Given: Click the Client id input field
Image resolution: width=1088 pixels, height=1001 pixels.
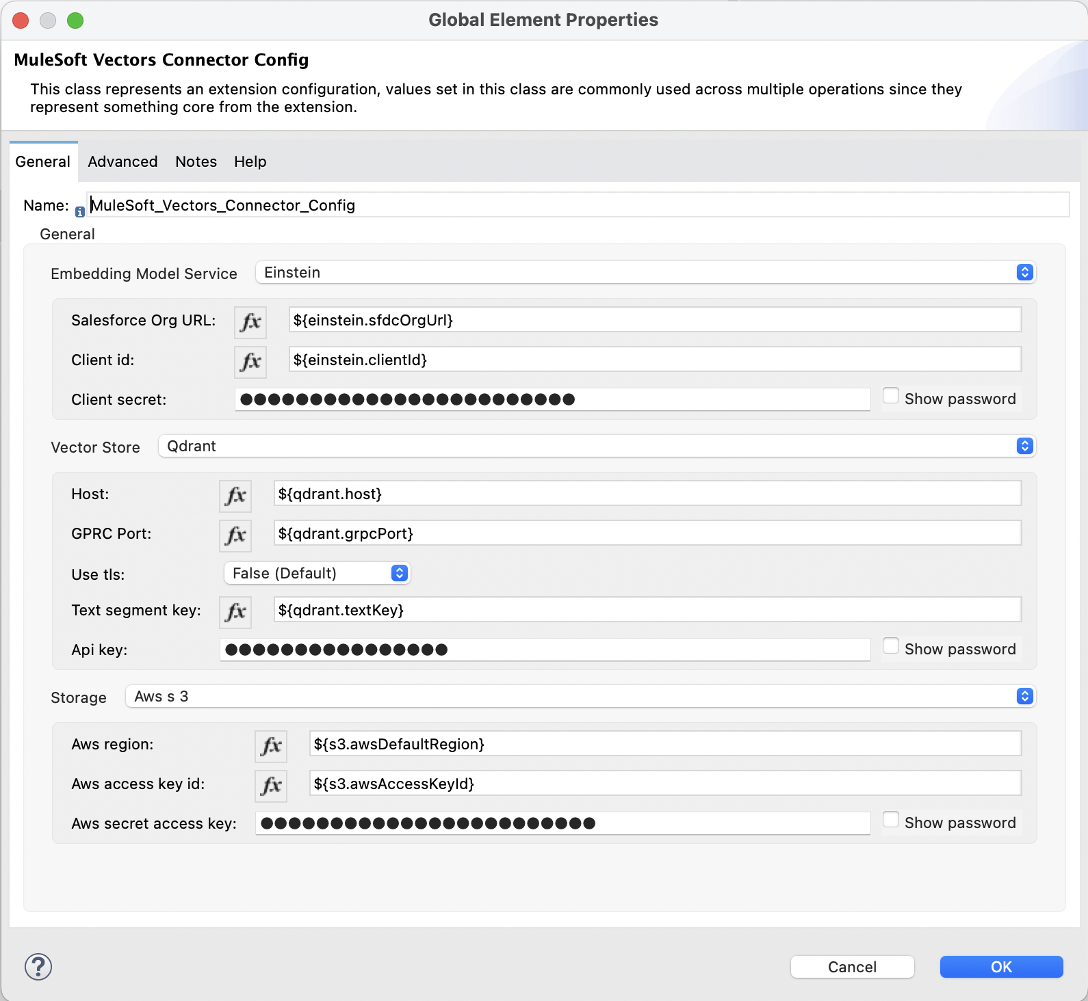Looking at the screenshot, I should click(x=655, y=360).
